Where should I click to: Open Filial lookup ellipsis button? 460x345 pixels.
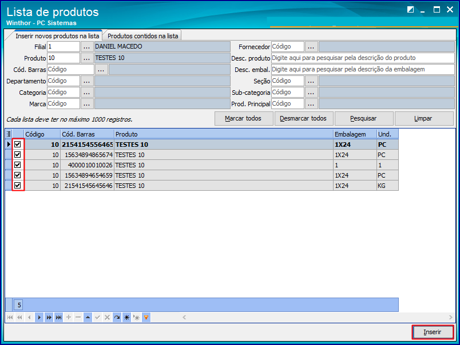(86, 47)
